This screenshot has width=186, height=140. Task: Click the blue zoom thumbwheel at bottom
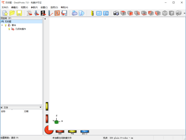[x=85, y=132]
